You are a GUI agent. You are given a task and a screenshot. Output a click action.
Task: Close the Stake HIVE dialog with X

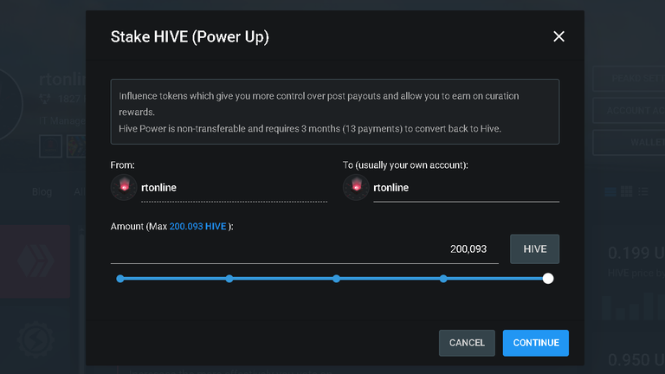click(558, 36)
